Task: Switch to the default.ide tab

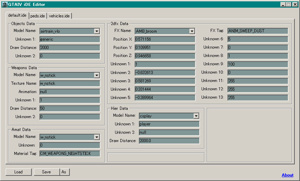Action: tap(17, 15)
